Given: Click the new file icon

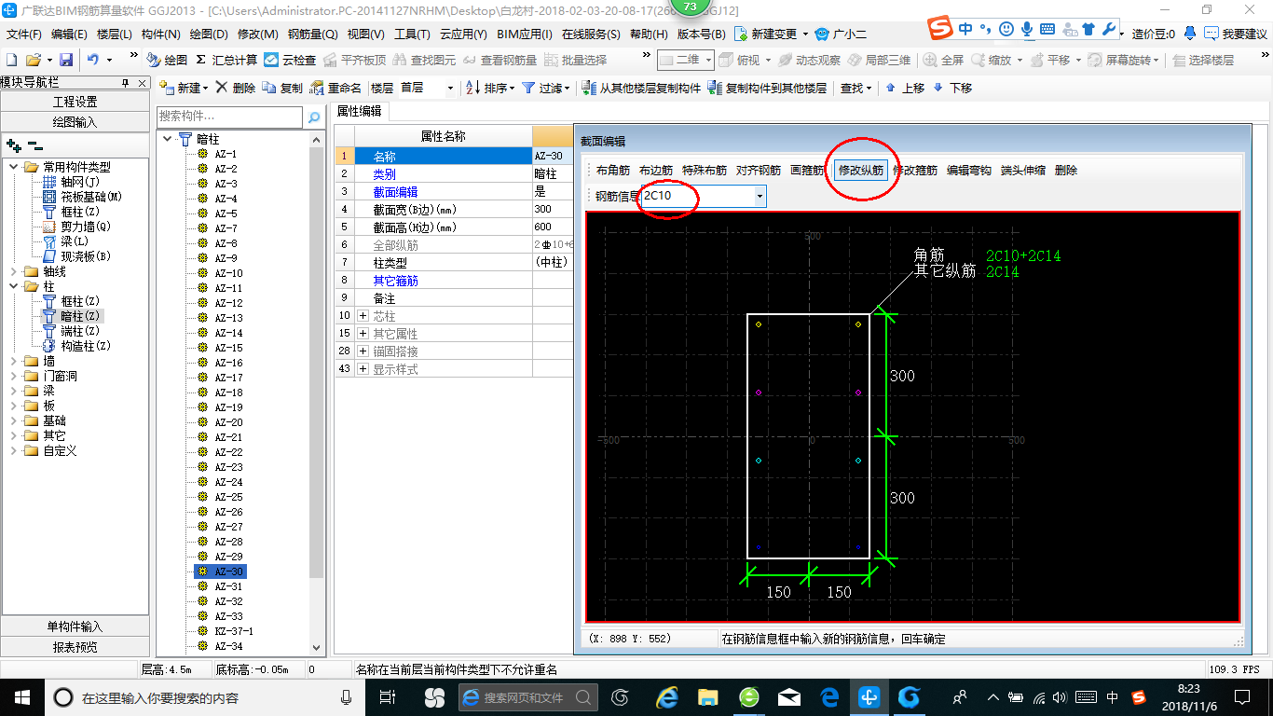Looking at the screenshot, I should click(x=12, y=60).
